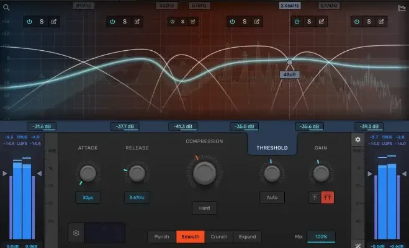Select the Punch compression mode
Screen dimensions: 409x248
click(161, 237)
